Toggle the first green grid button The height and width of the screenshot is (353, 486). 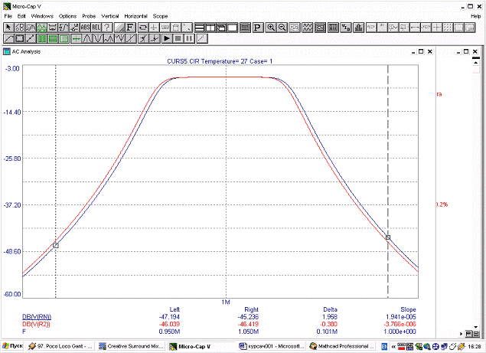tap(41, 38)
